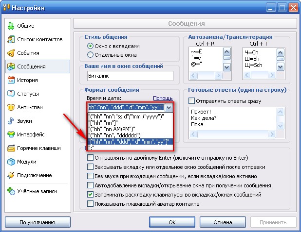The width and height of the screenshot is (301, 232).
Task: Click the Отмена button
Action: click(x=223, y=222)
